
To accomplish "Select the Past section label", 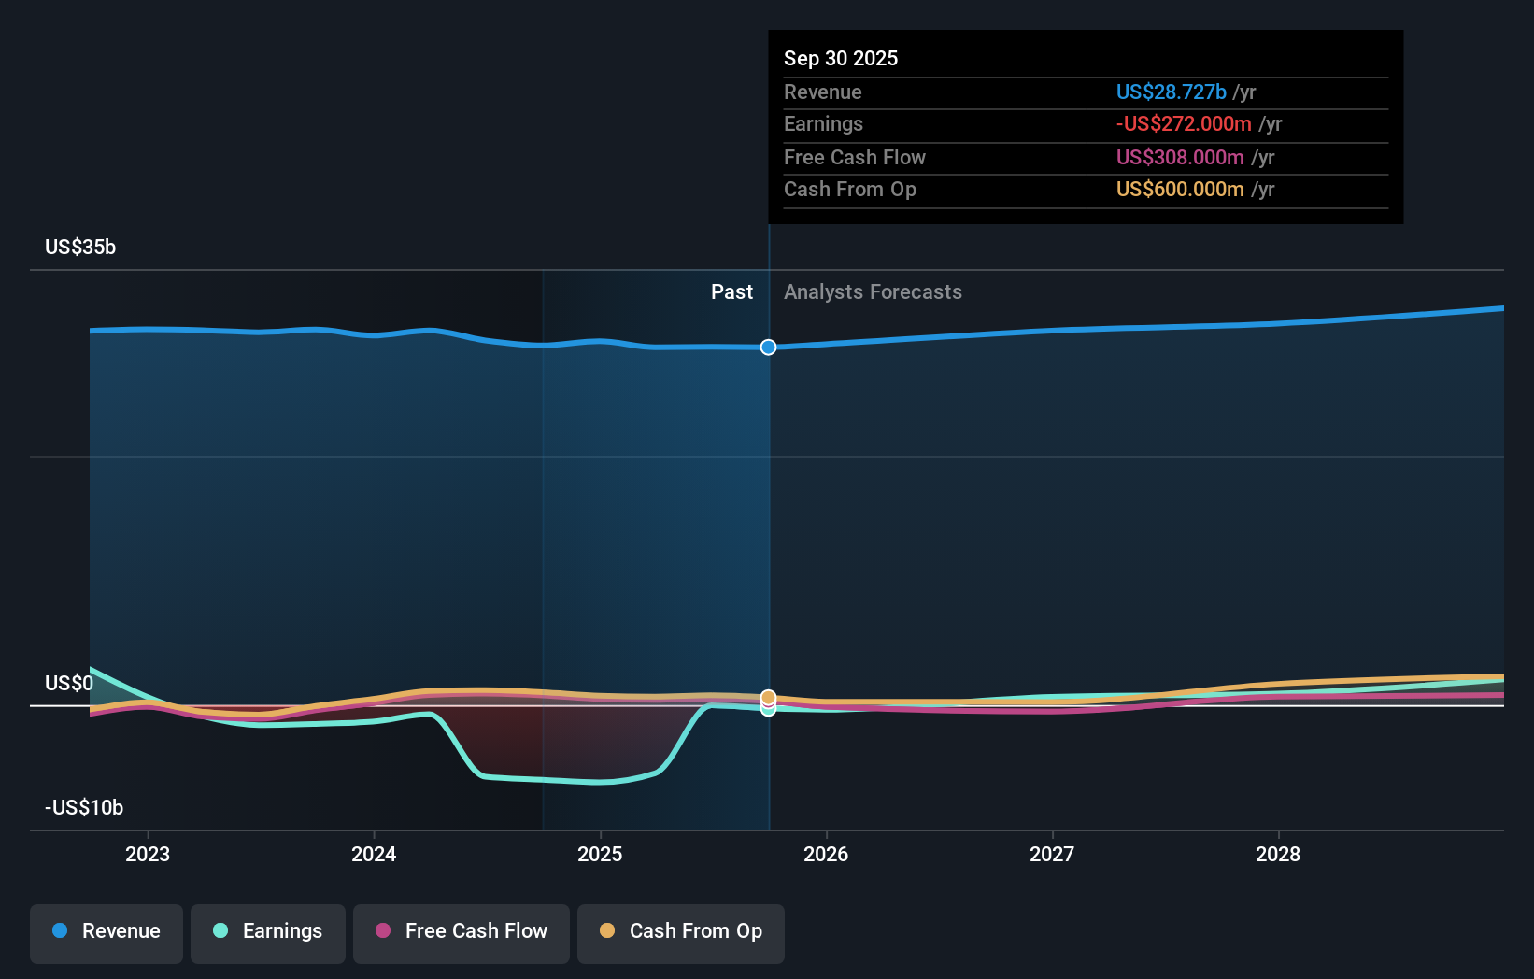I will pyautogui.click(x=731, y=291).
